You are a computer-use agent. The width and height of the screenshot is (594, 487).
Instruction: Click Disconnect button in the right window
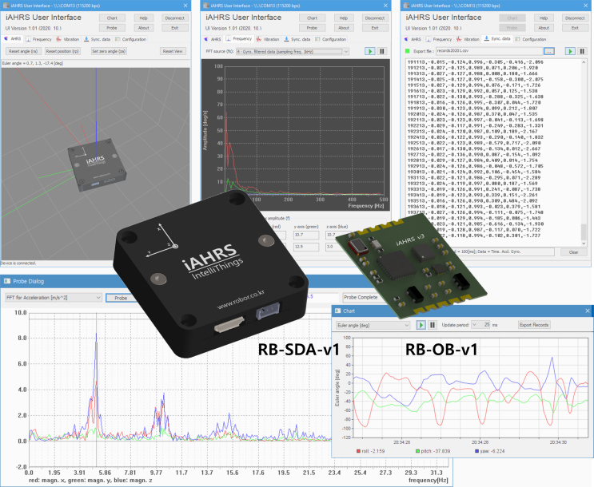point(575,18)
